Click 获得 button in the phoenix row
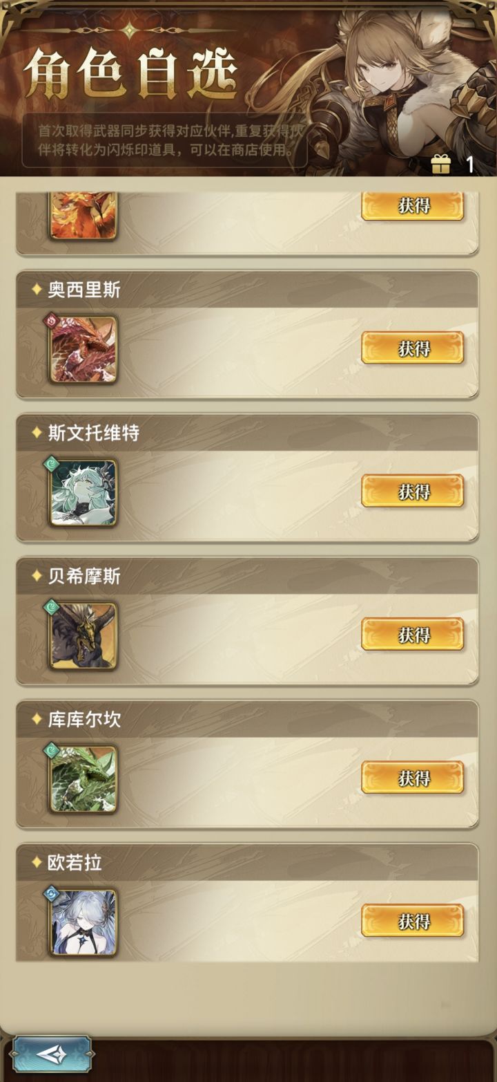Screen dimensions: 497x1082 tap(413, 205)
